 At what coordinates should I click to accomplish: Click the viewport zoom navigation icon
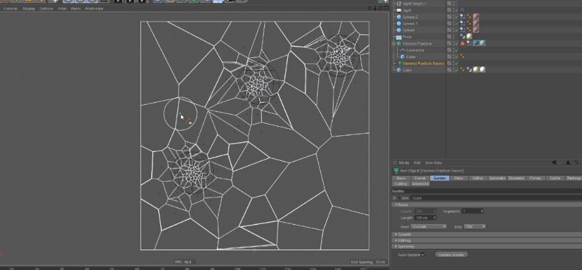click(x=375, y=8)
